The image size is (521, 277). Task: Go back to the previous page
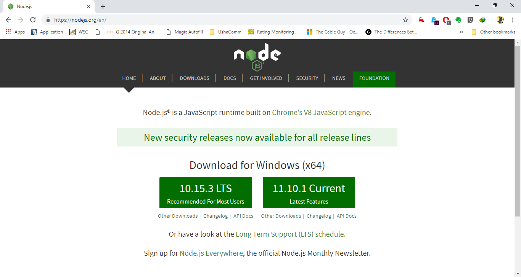pos(8,20)
